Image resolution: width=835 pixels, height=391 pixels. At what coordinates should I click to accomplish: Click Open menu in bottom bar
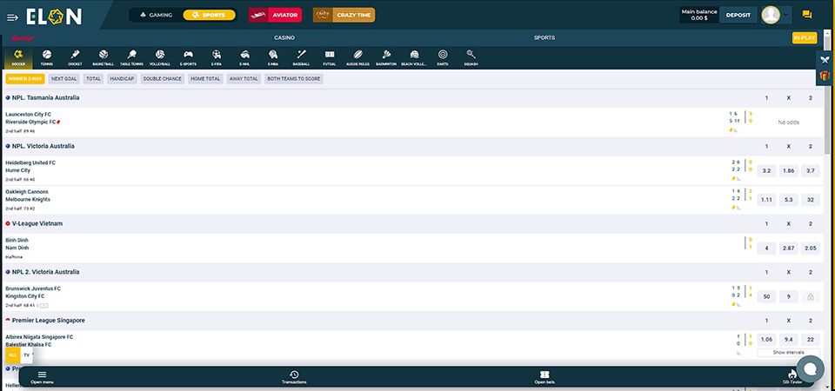tap(42, 377)
